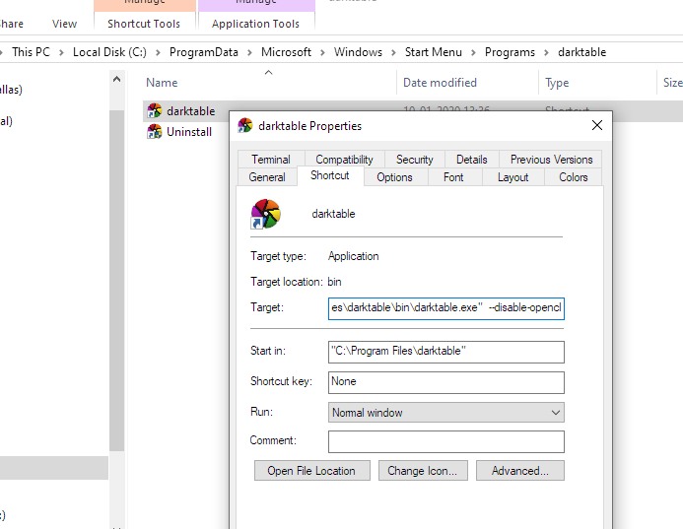This screenshot has width=683, height=529.
Task: Open the Advanced shortcut options
Action: click(x=519, y=471)
